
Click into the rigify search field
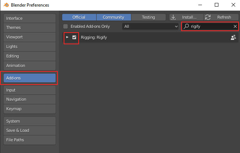click(x=210, y=26)
